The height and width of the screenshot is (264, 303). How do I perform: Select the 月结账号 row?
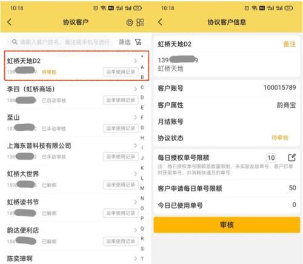tap(227, 122)
